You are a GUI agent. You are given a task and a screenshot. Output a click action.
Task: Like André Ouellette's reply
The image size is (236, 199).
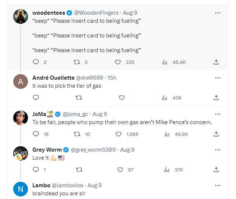tap(122, 98)
